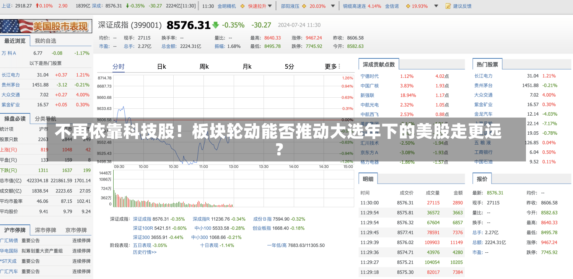The image size is (573, 279).
Task: Click the 11:30:00 trade detail row time
Action: pyautogui.click(x=370, y=203)
